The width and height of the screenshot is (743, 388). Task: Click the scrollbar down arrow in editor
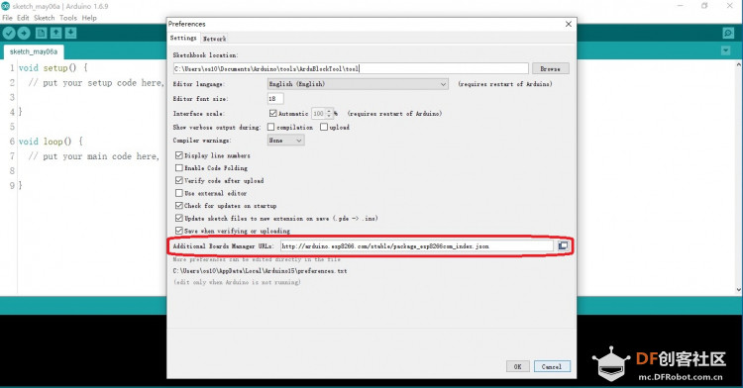tap(739, 290)
